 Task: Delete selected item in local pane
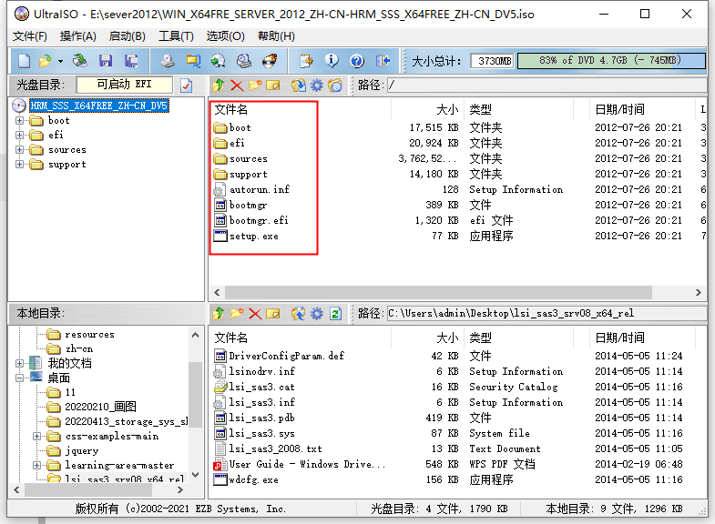coord(255,313)
